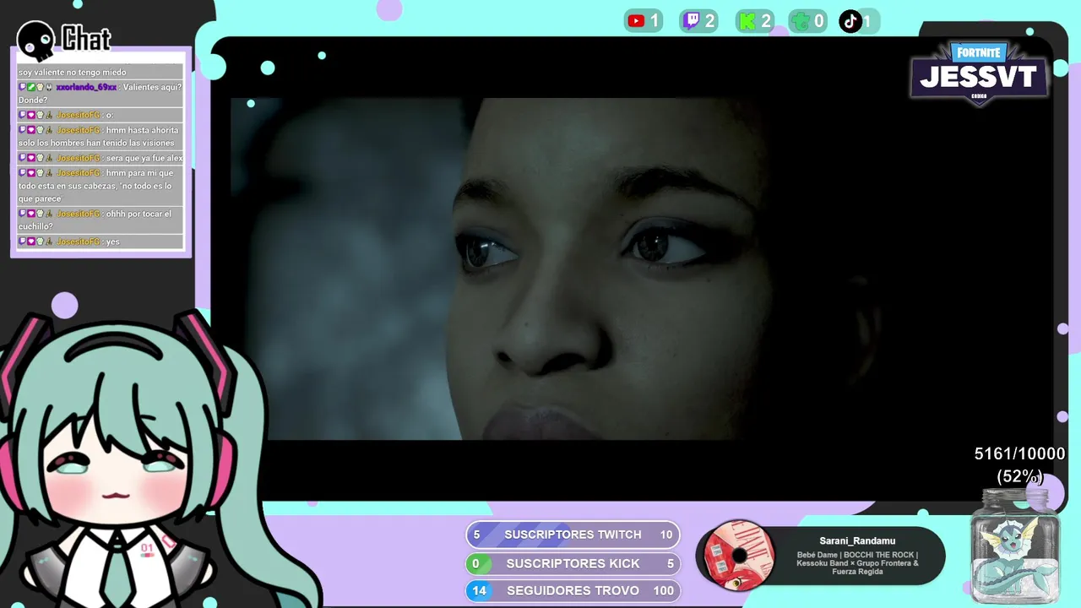This screenshot has width=1081, height=608.
Task: Click the Vaporeon jar goal icon
Action: tap(1013, 546)
